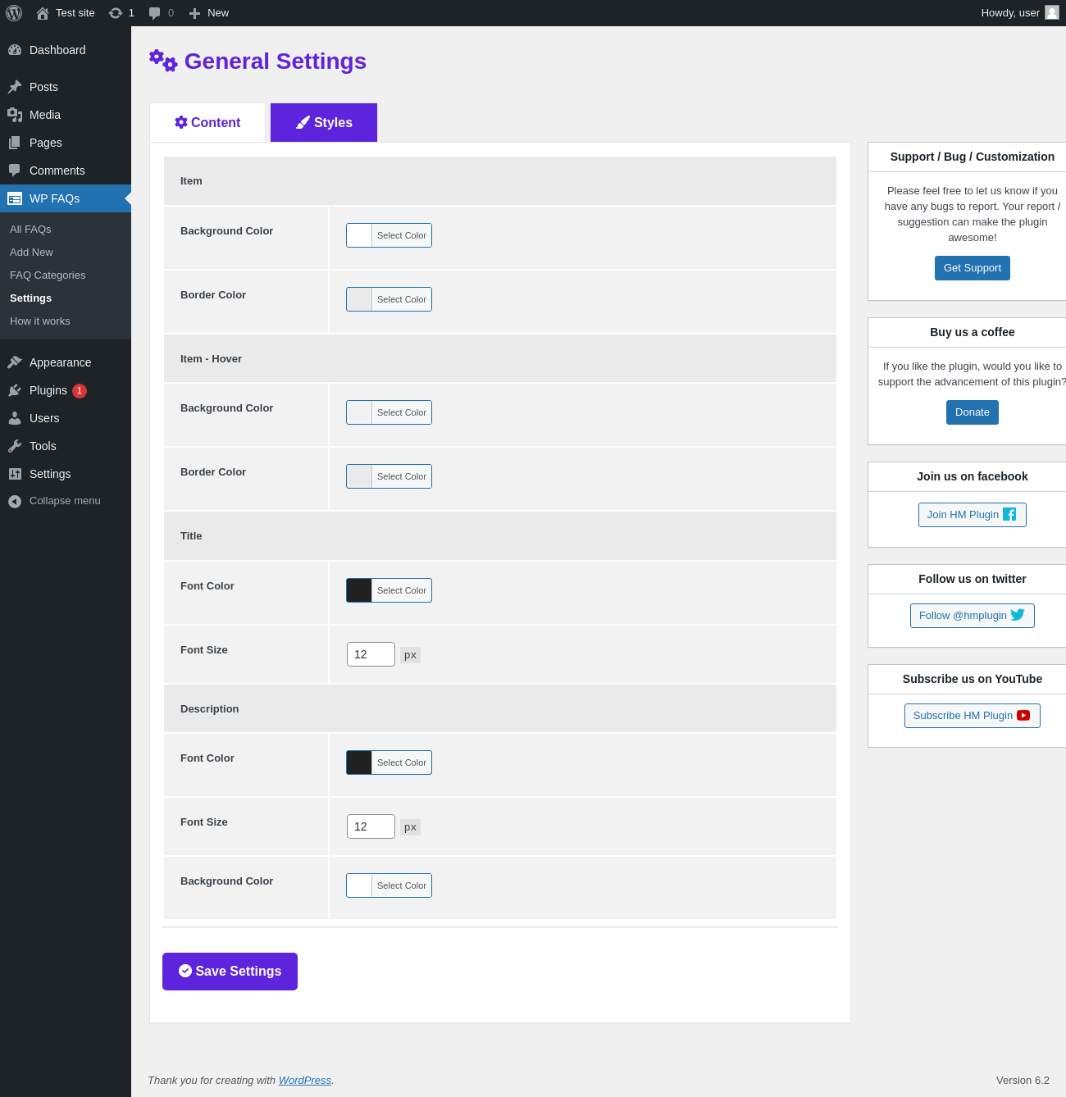This screenshot has width=1066, height=1097.
Task: Click the Settings sliders icon in sidebar
Action: click(15, 474)
